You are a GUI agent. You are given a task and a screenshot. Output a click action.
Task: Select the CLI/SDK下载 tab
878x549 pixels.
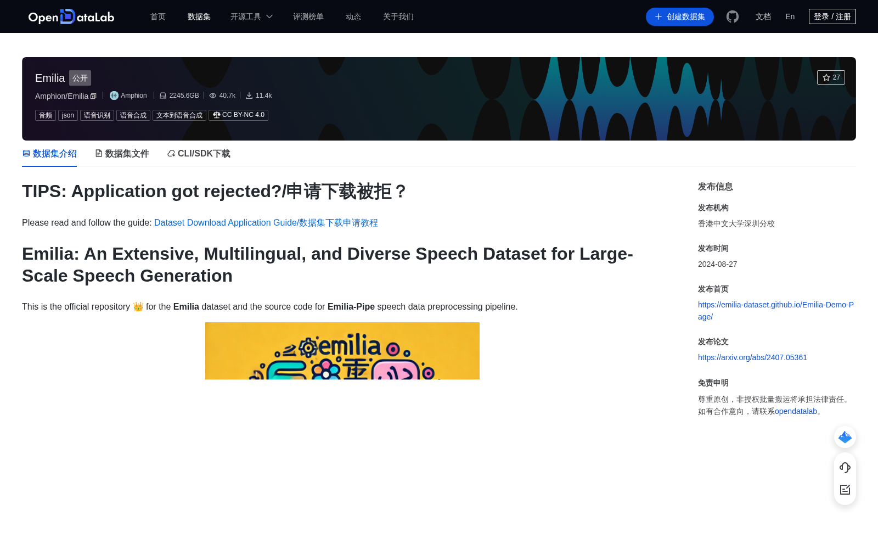199,154
